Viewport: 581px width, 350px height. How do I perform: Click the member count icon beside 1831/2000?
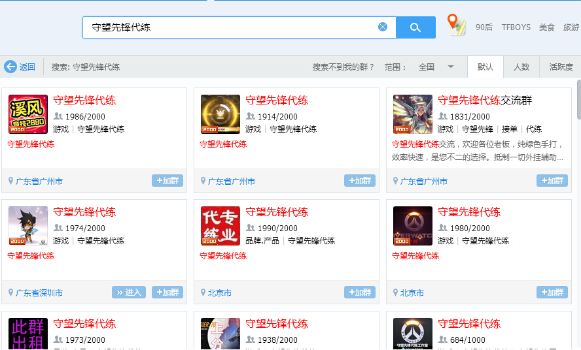point(442,116)
